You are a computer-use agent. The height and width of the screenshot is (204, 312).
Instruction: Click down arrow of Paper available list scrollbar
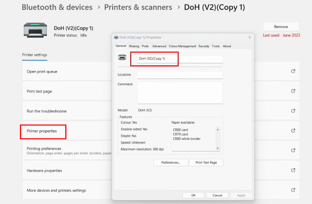click(218, 148)
